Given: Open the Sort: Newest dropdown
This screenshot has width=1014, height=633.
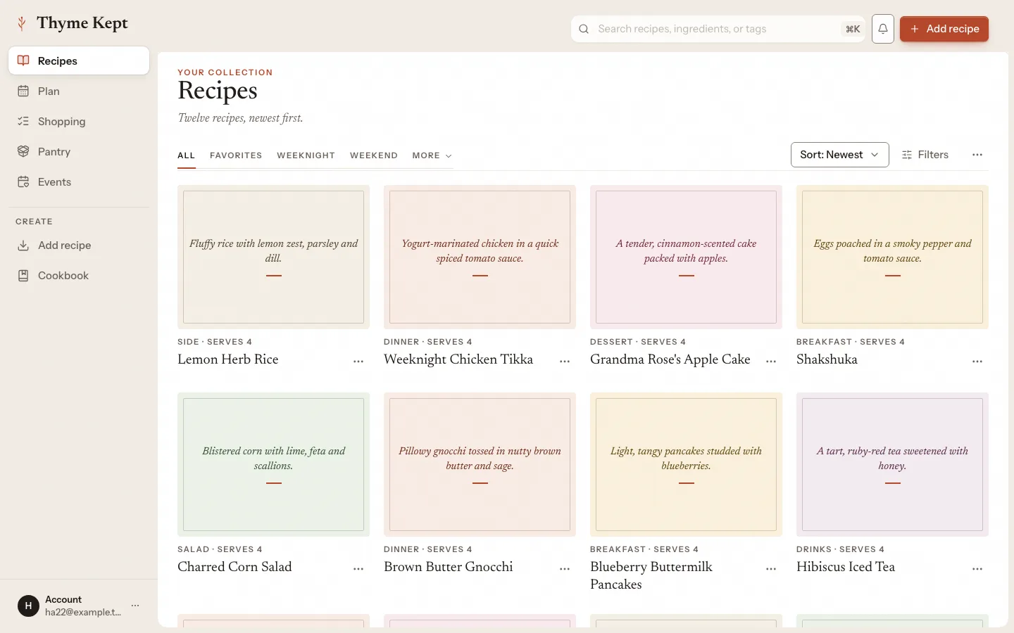Looking at the screenshot, I should (x=839, y=155).
